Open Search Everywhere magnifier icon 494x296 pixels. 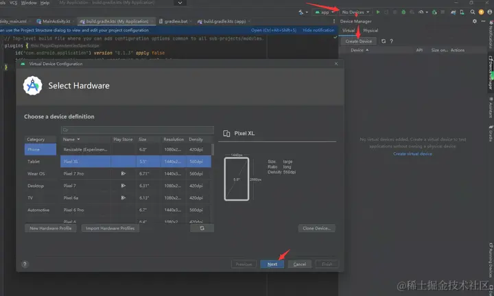[x=473, y=12]
